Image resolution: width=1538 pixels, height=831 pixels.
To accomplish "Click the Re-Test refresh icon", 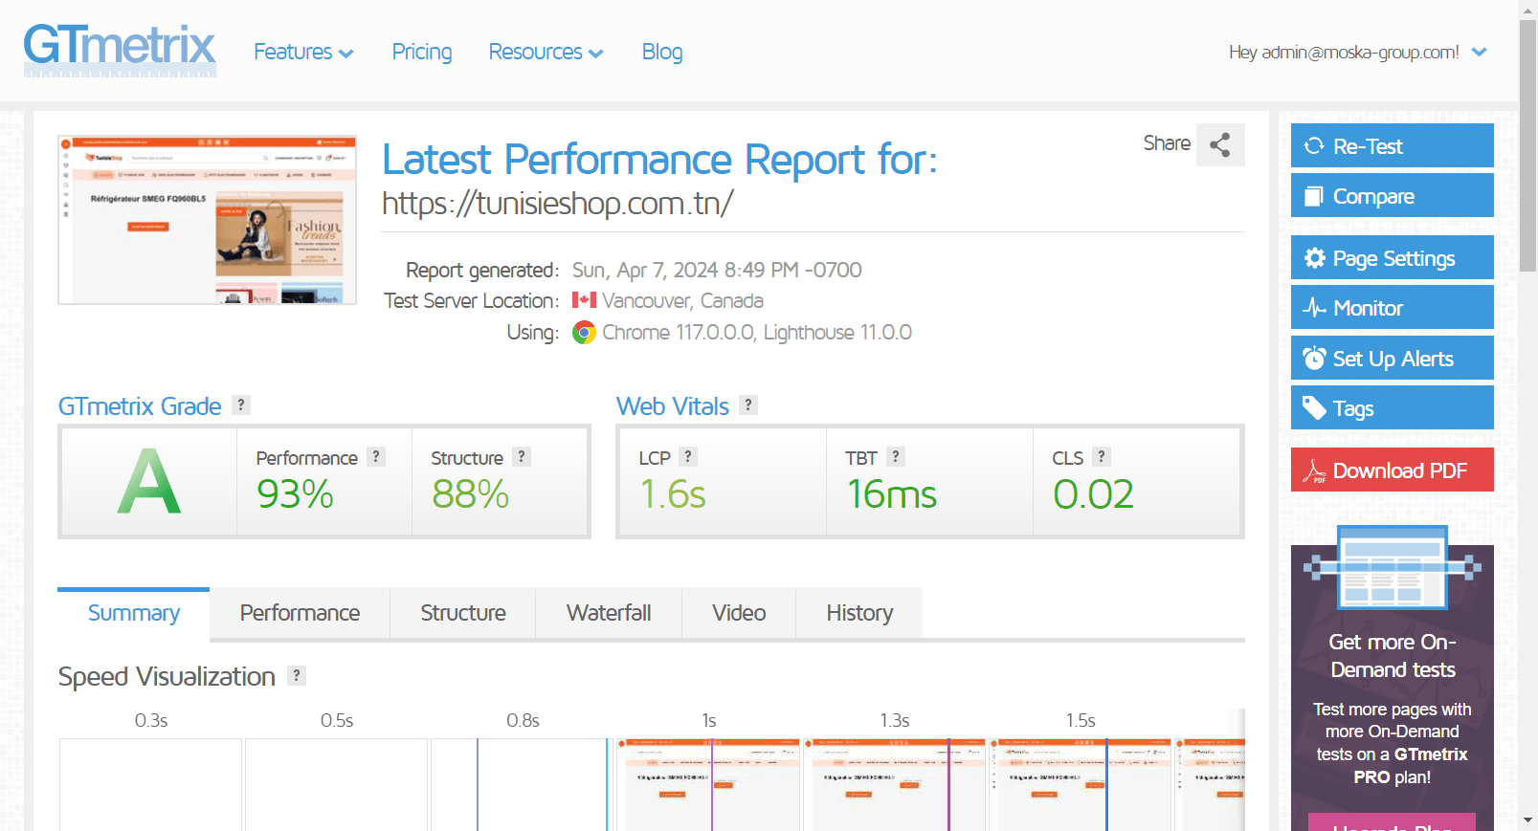I will [1314, 145].
